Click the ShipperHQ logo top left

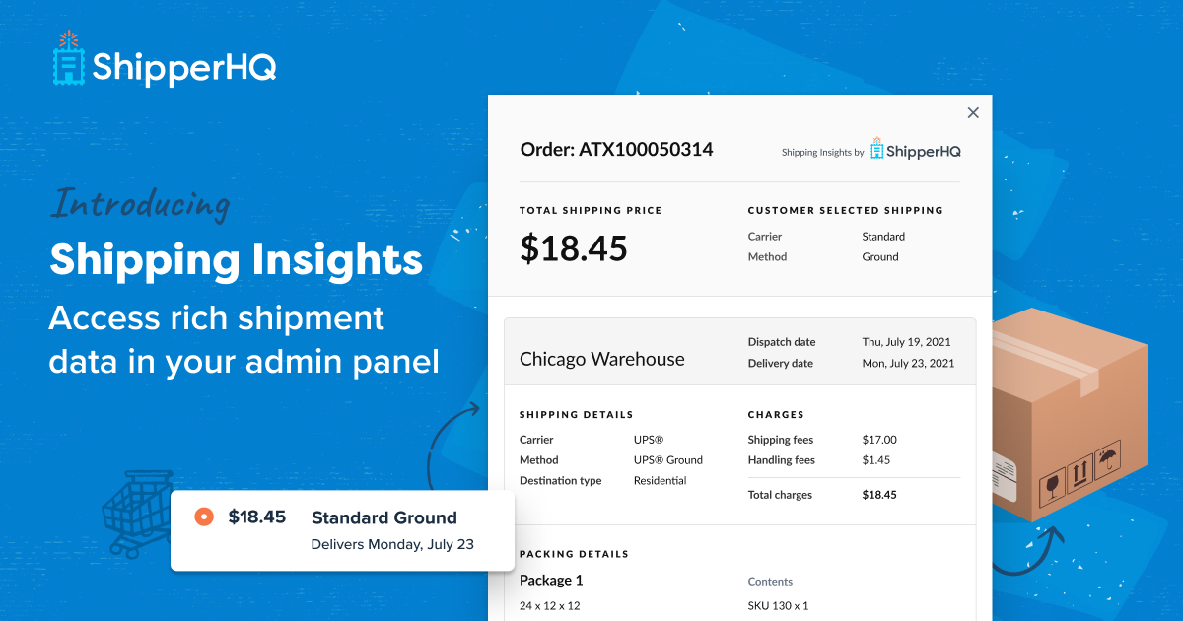pos(164,60)
